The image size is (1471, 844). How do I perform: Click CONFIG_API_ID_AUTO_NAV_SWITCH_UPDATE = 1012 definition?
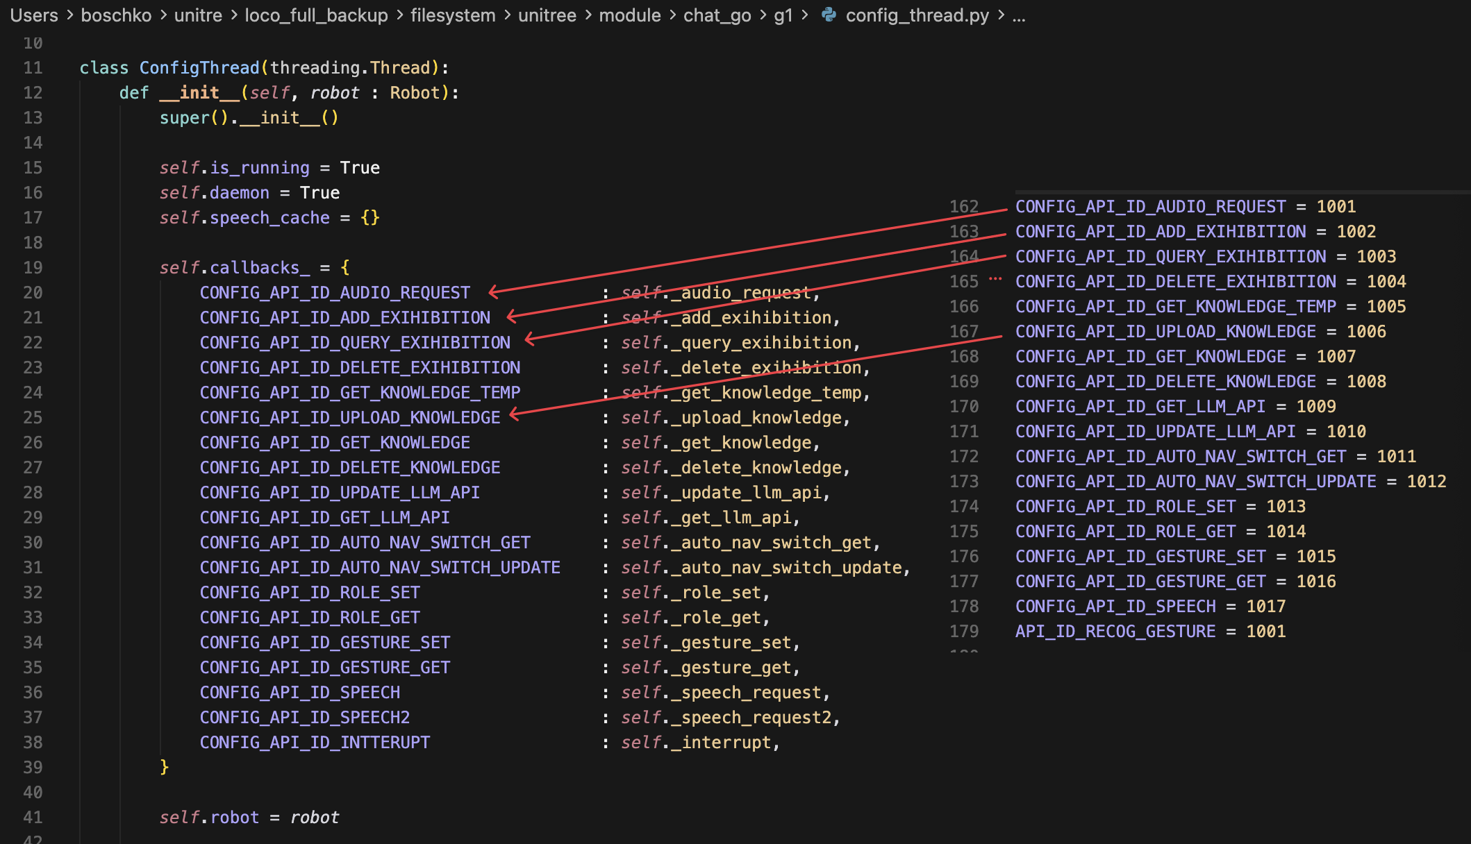click(1231, 482)
